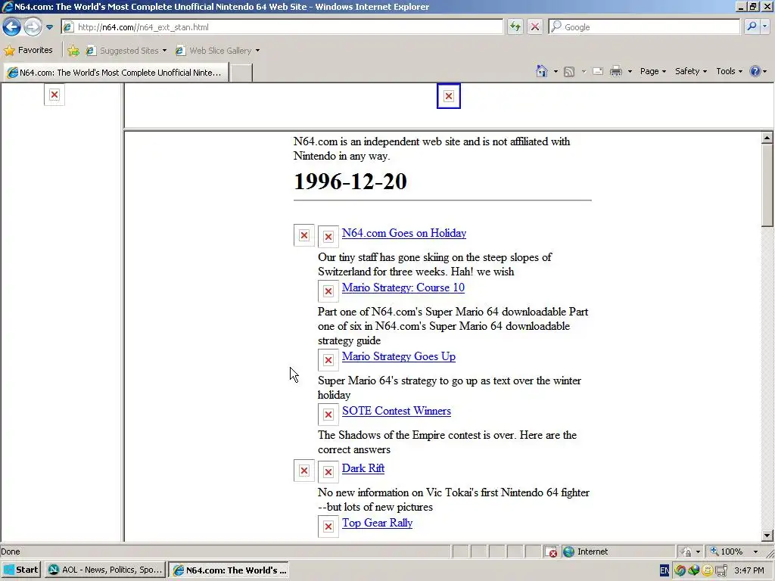Open a new blank tab

click(241, 73)
